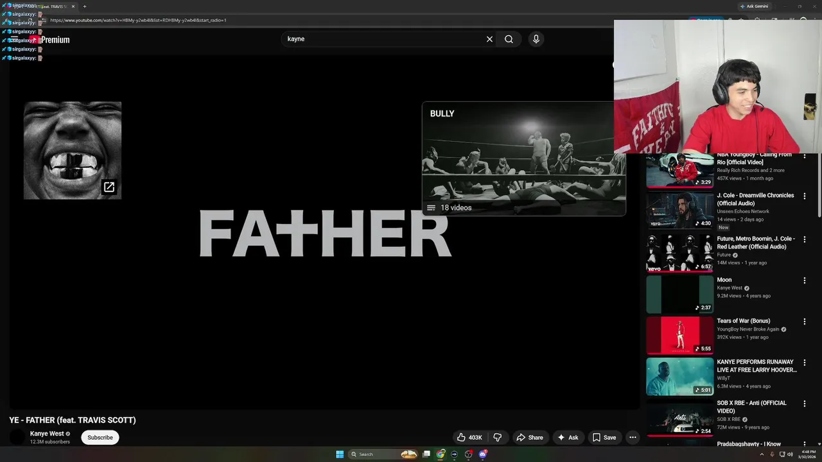This screenshot has width=822, height=462.
Task: Like the video with thumbs-up 403K
Action: coord(469,438)
